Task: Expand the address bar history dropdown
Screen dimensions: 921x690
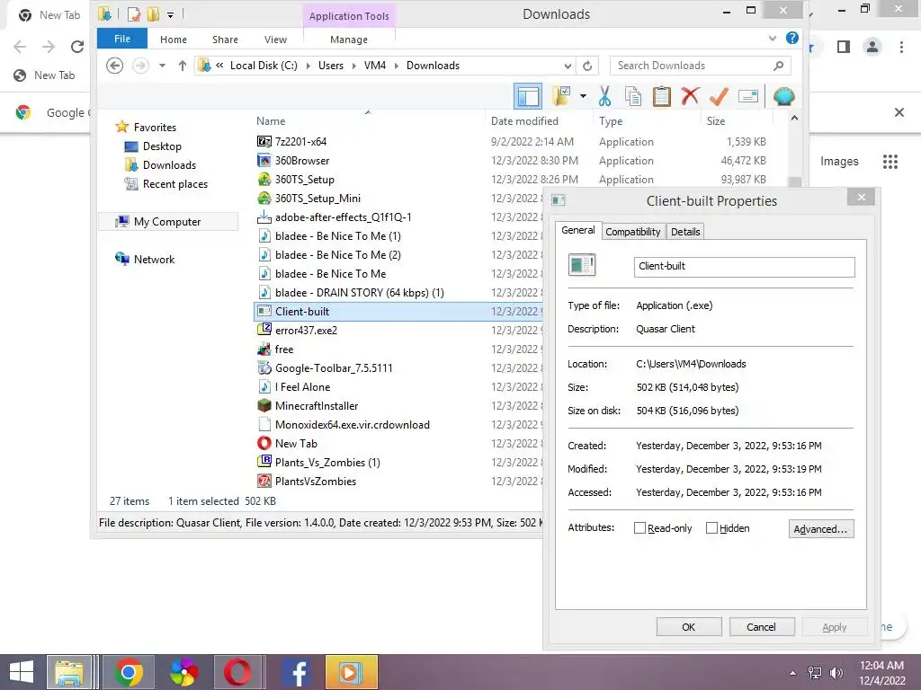Action: 568,66
